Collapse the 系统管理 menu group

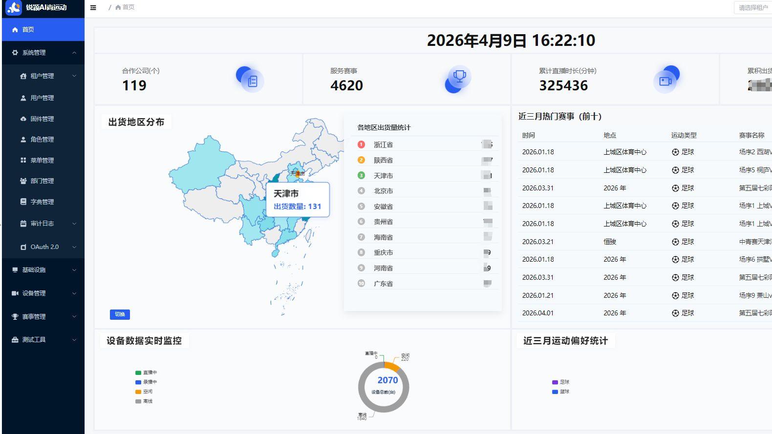coord(74,53)
